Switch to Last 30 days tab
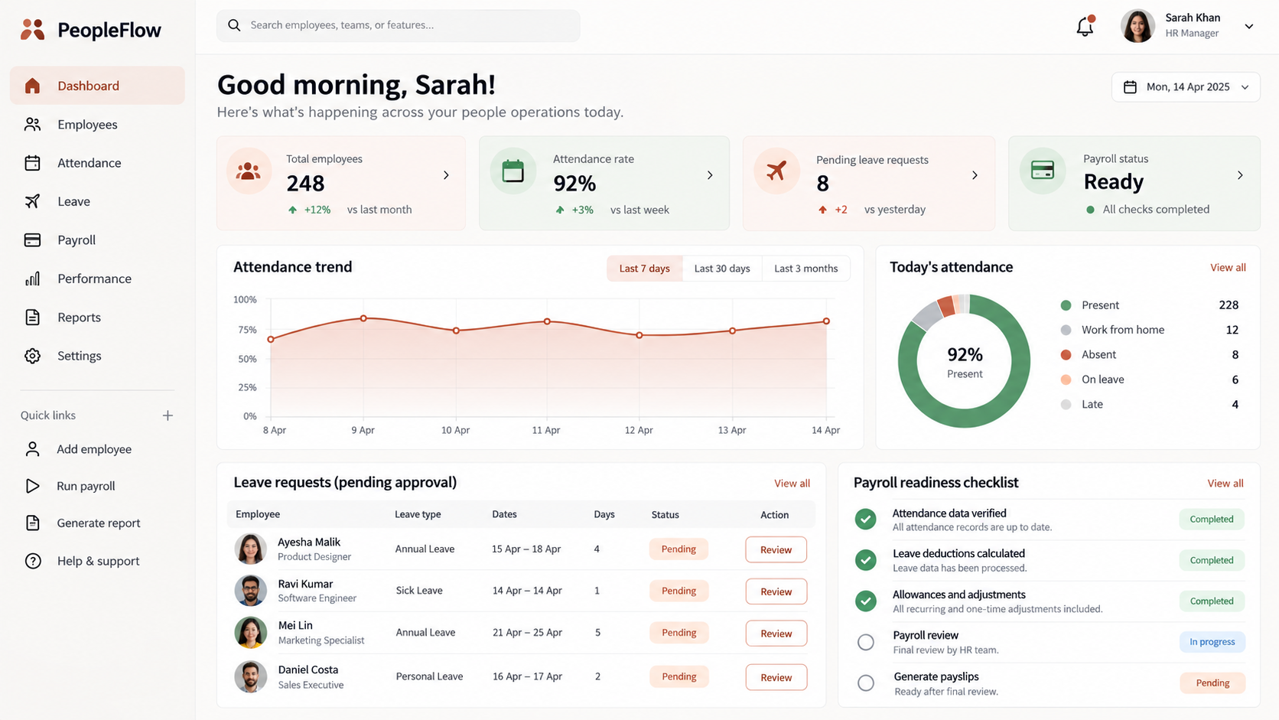The image size is (1279, 720). tap(722, 269)
